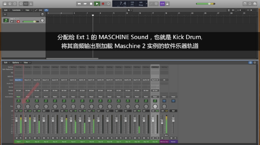The height and width of the screenshot is (145, 260).
Task: Click the vertical auto zoom icon
Action: point(229,10)
